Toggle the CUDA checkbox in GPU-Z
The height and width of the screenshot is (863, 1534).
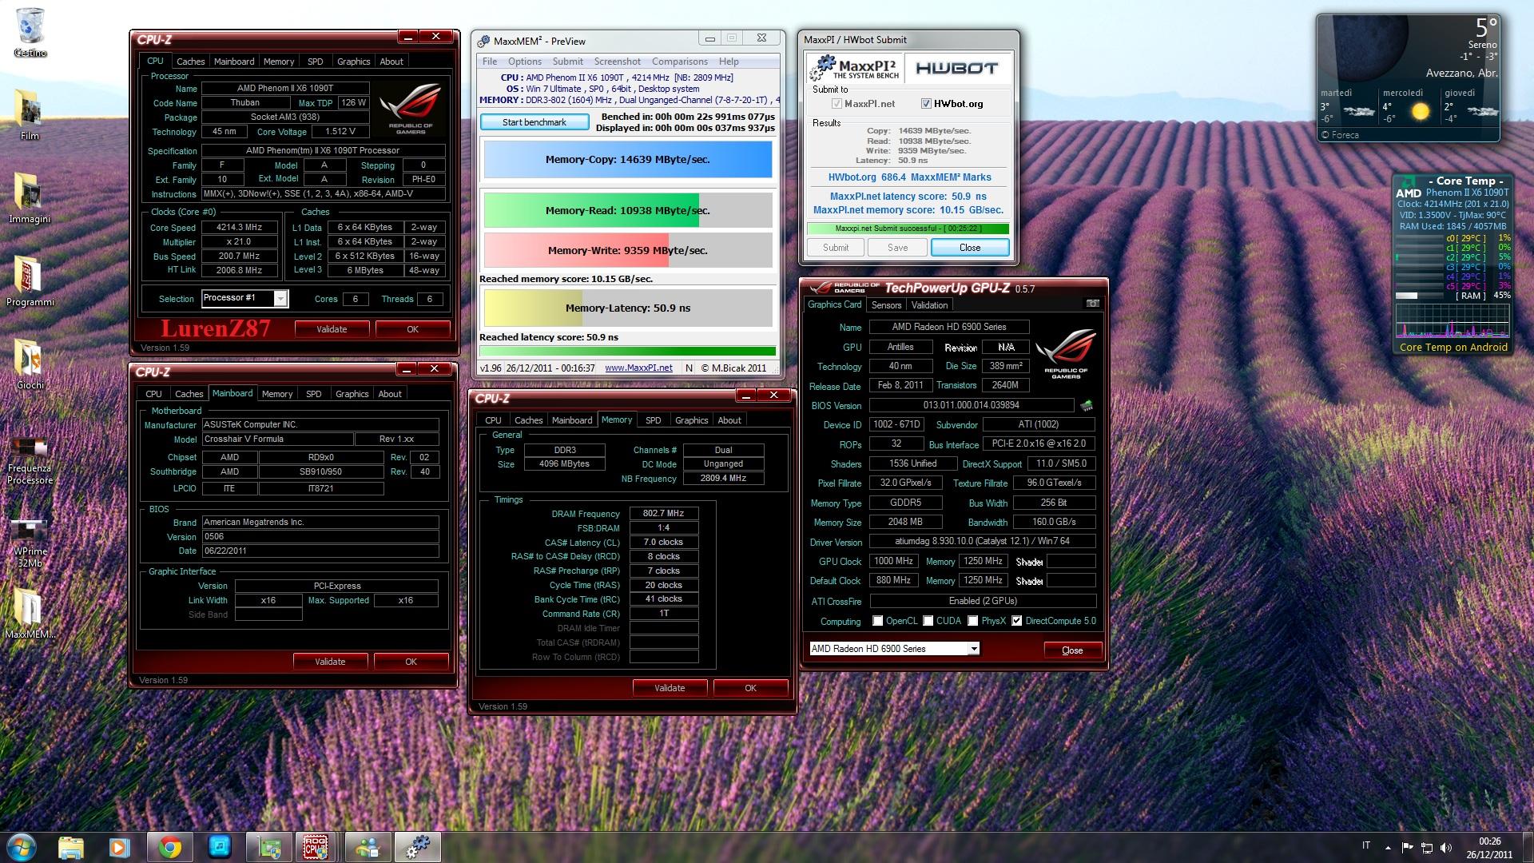click(x=928, y=621)
